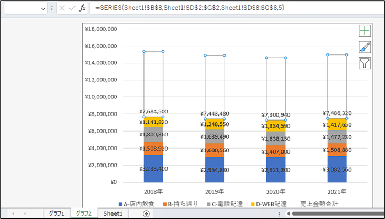The width and height of the screenshot is (385, 219).
Task: Click the ¥7,684,500 total label
Action: [153, 112]
